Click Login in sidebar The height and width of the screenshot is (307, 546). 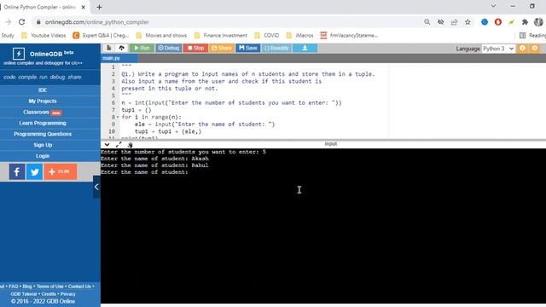click(43, 156)
